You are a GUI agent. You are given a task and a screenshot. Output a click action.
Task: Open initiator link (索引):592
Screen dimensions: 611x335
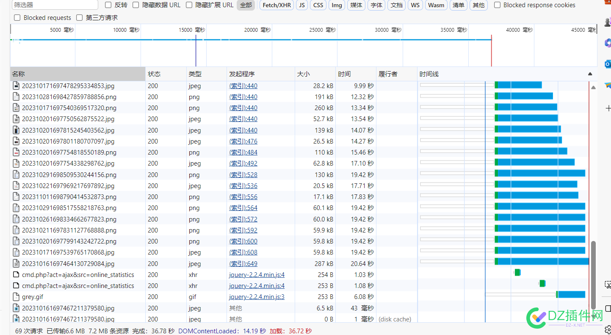coord(243,230)
